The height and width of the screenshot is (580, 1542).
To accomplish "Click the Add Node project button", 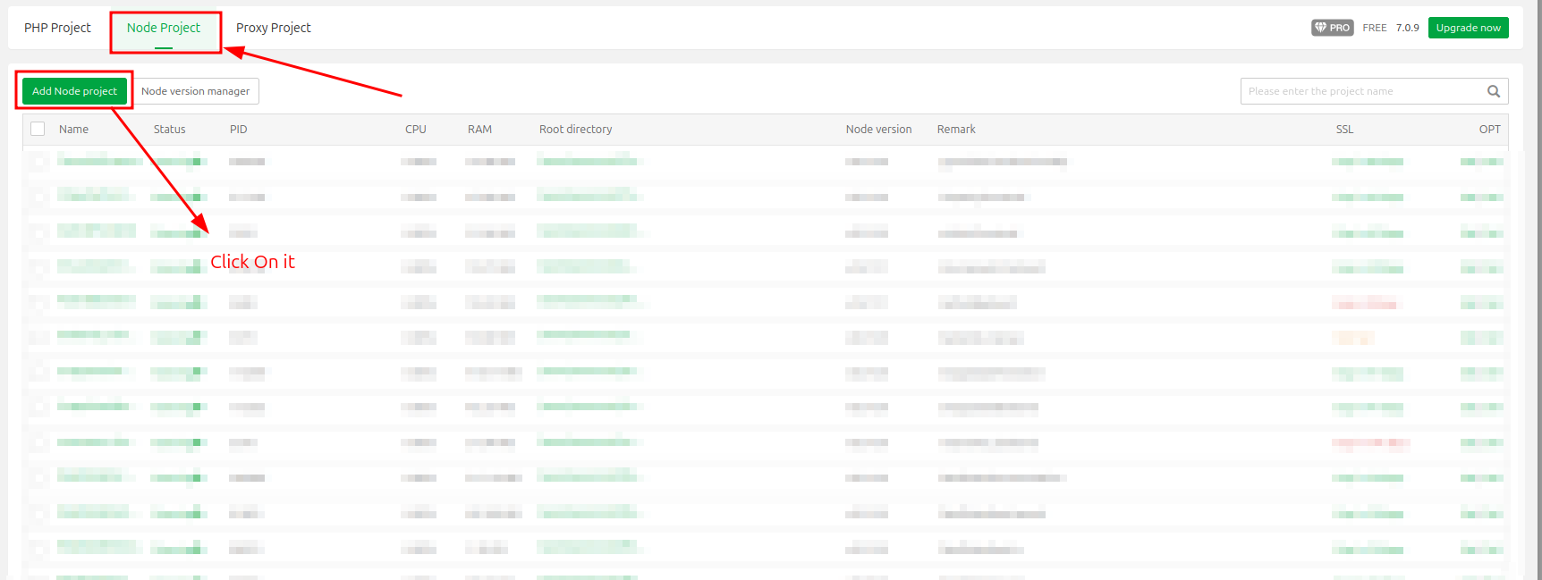I will tap(74, 91).
